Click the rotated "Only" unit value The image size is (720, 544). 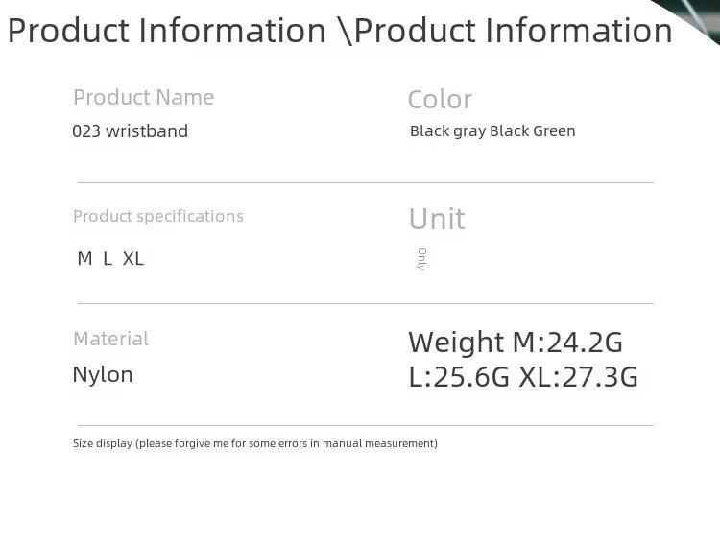422,258
